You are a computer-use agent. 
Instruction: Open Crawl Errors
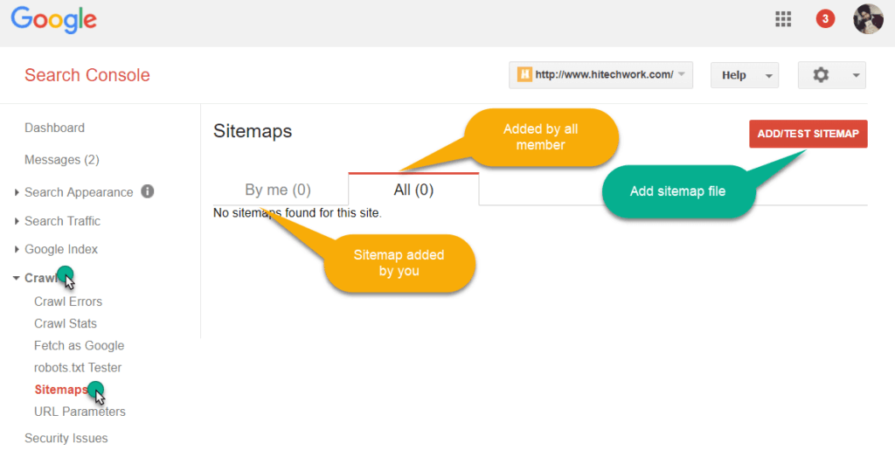(x=68, y=301)
